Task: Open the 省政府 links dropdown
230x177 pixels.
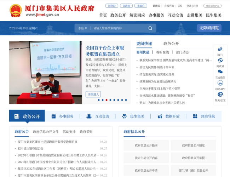Action: 126,6
